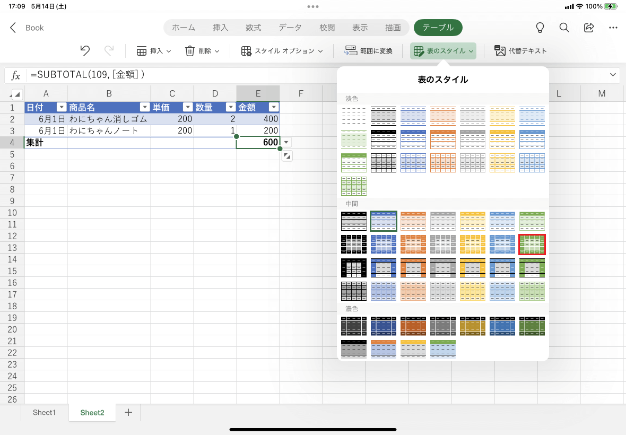The width and height of the screenshot is (626, 435).
Task: Click the Book file title
Action: (x=34, y=28)
